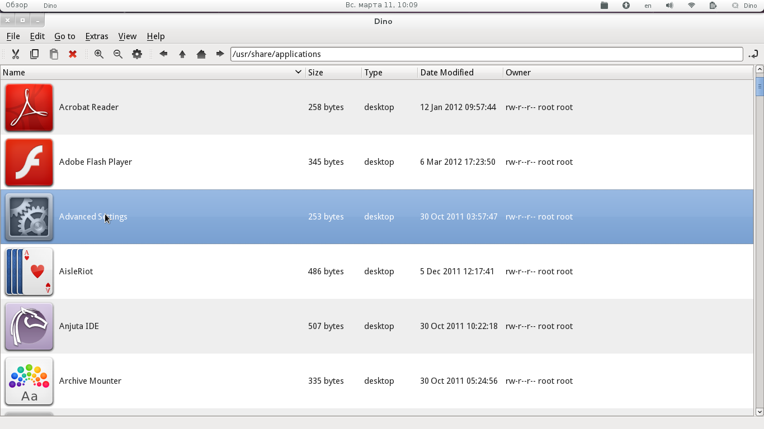The width and height of the screenshot is (764, 429).
Task: Select the Anjuta IDE name text
Action: coord(79,326)
